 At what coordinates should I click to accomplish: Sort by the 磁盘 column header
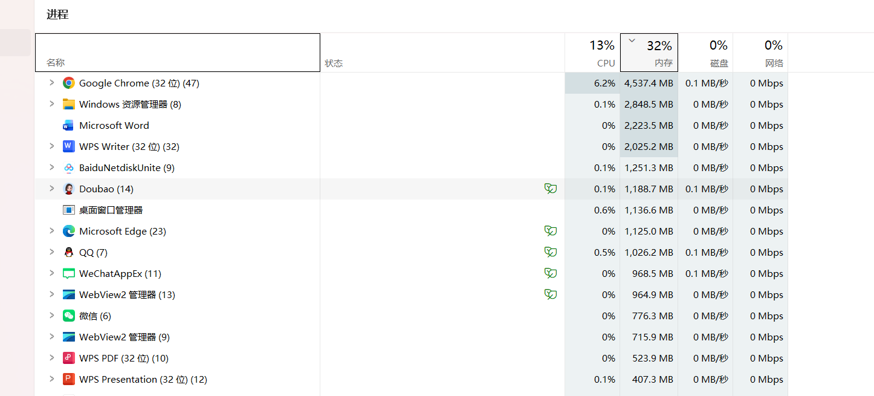click(705, 53)
